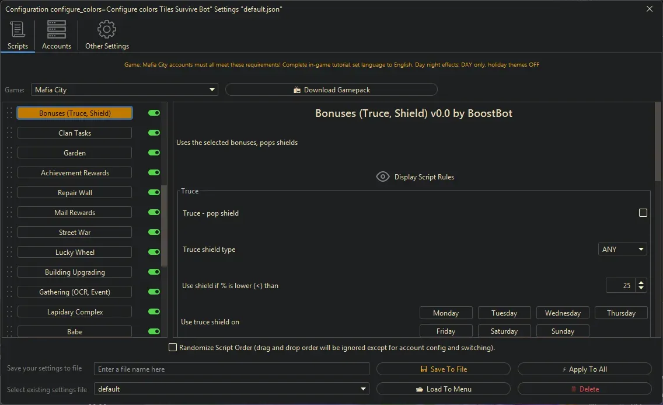Screen dimensions: 663x405
Task: Open the existing settings file dropdown
Action: [232, 389]
